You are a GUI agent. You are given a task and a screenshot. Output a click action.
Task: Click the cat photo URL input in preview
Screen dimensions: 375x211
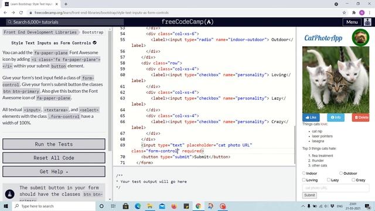(336, 188)
